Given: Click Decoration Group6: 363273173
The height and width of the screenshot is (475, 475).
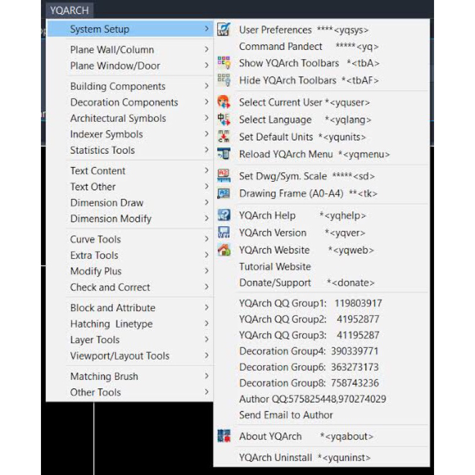Looking at the screenshot, I should coord(322,367).
